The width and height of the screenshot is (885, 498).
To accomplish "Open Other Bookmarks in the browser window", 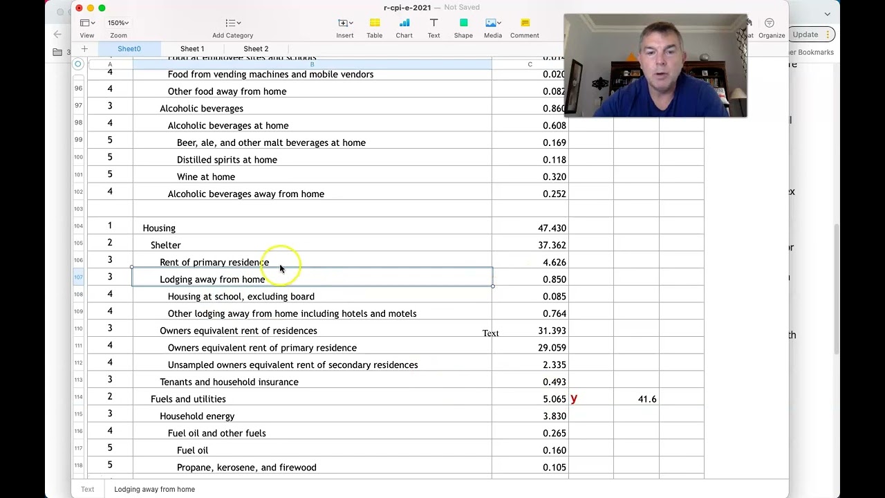I will coord(811,52).
